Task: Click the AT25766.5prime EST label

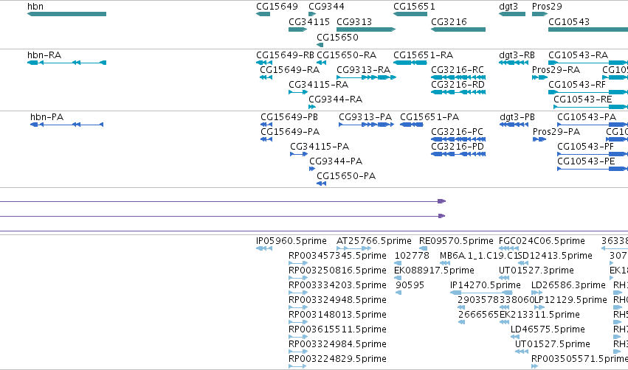Action: 374,241
